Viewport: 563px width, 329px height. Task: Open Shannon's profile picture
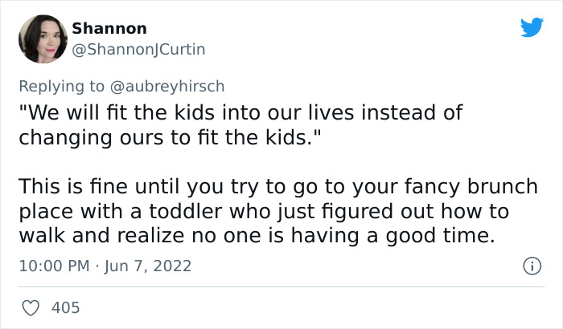pos(42,39)
